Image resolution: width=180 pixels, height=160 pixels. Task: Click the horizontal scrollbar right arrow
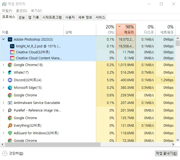click(173, 145)
